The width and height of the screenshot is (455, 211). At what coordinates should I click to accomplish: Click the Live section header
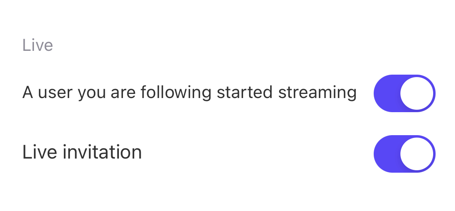(x=38, y=46)
